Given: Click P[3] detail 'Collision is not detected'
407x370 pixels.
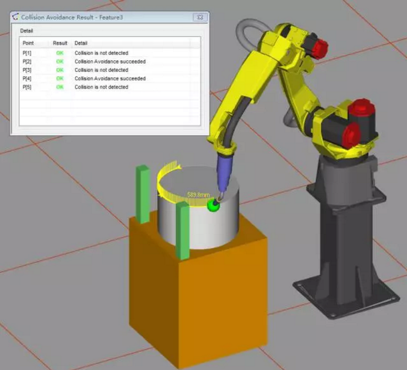Looking at the screenshot, I should pos(102,70).
